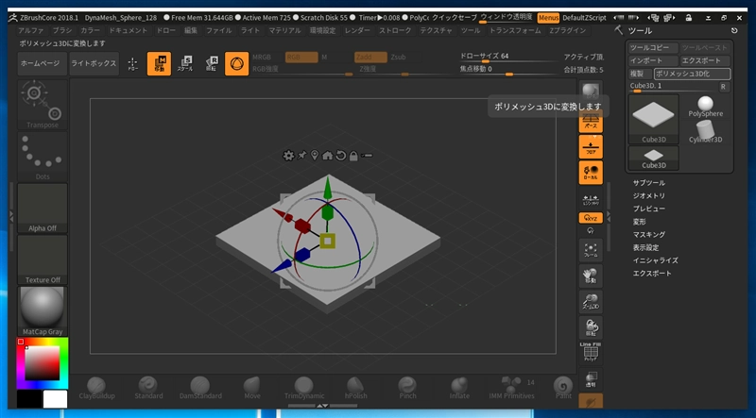Toggle the Floor grid button
This screenshot has width=756, height=418.
[x=591, y=147]
